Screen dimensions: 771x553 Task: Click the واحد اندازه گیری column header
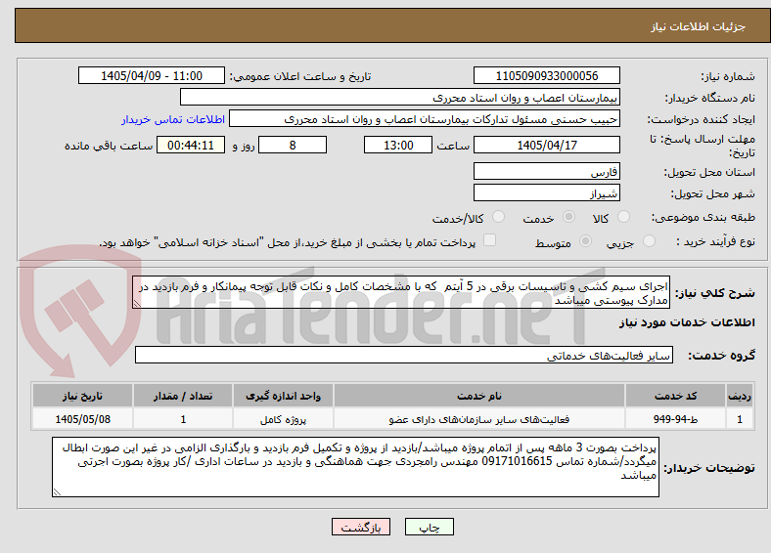point(283,396)
